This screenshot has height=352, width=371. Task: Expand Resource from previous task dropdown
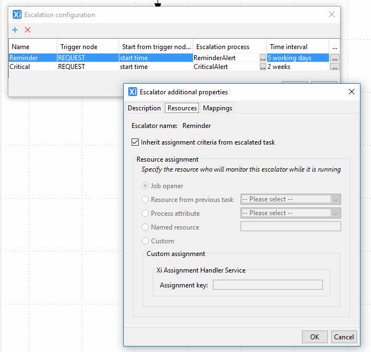290,199
